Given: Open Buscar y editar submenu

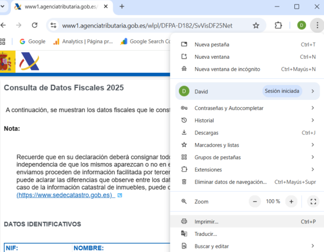Looking at the screenshot, I should pos(247,246).
